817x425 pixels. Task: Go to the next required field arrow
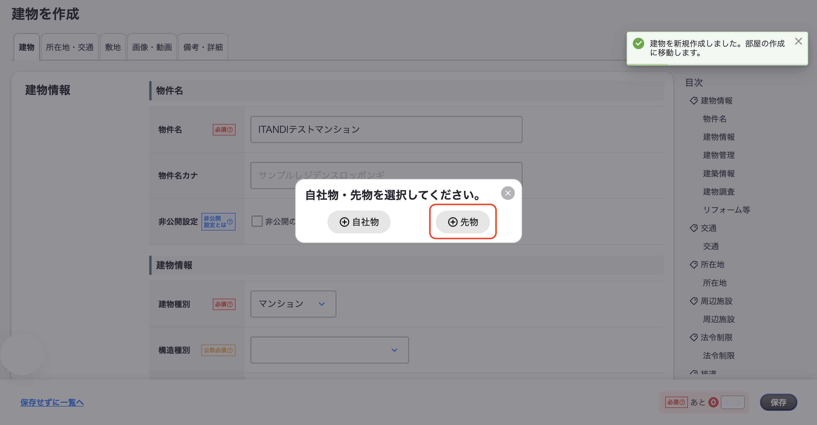point(738,402)
